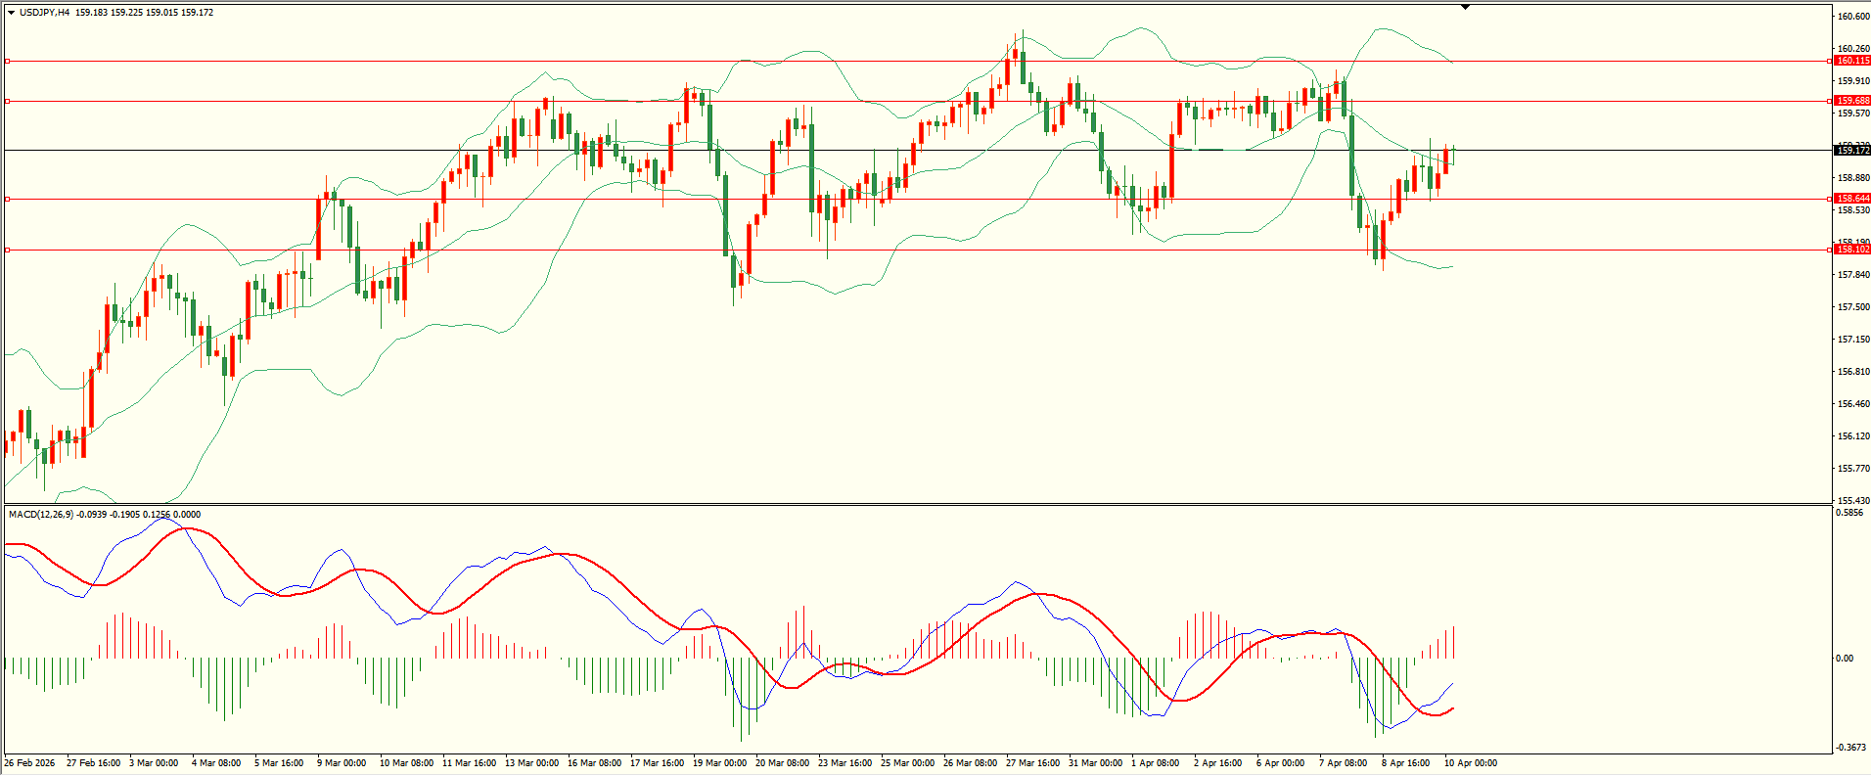Click the black chart shift triangle marker
This screenshot has width=1871, height=776.
pyautogui.click(x=1465, y=7)
